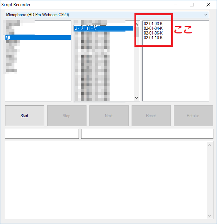Focus the wide text field below Retake
The image size is (217, 224).
click(147, 134)
